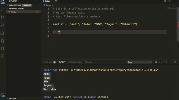Toggle output scroll lock
The image size is (179, 100).
160,62
